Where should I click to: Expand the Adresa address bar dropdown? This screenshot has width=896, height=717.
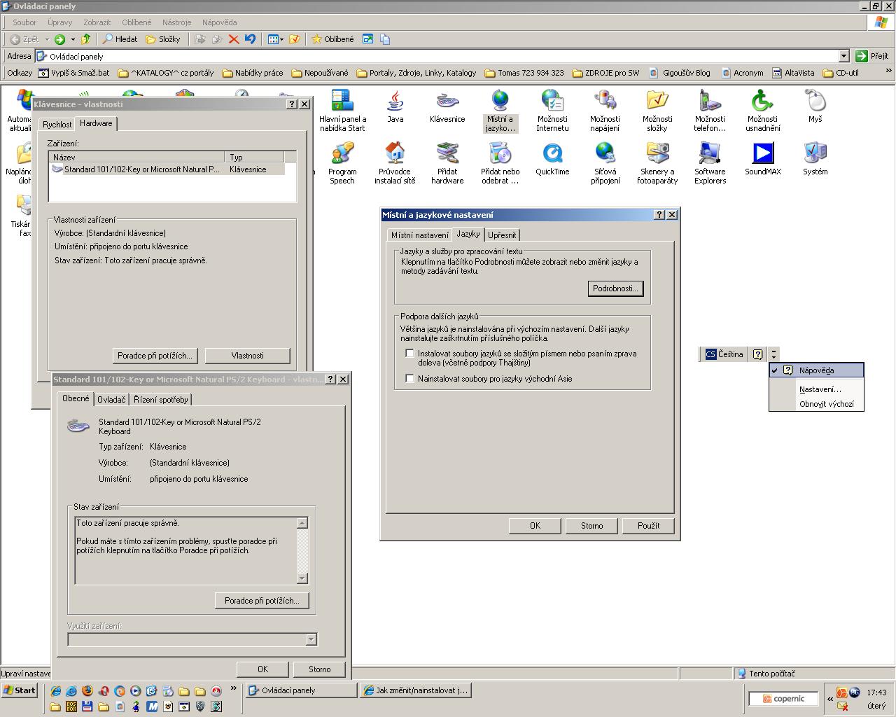click(x=843, y=56)
